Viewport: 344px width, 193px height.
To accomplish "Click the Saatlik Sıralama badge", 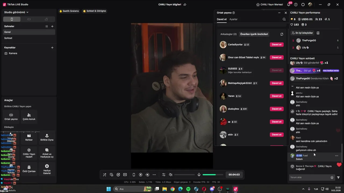I will [69, 11].
